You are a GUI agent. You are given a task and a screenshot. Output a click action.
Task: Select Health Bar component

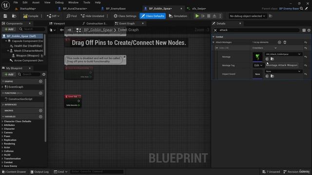(x=28, y=46)
